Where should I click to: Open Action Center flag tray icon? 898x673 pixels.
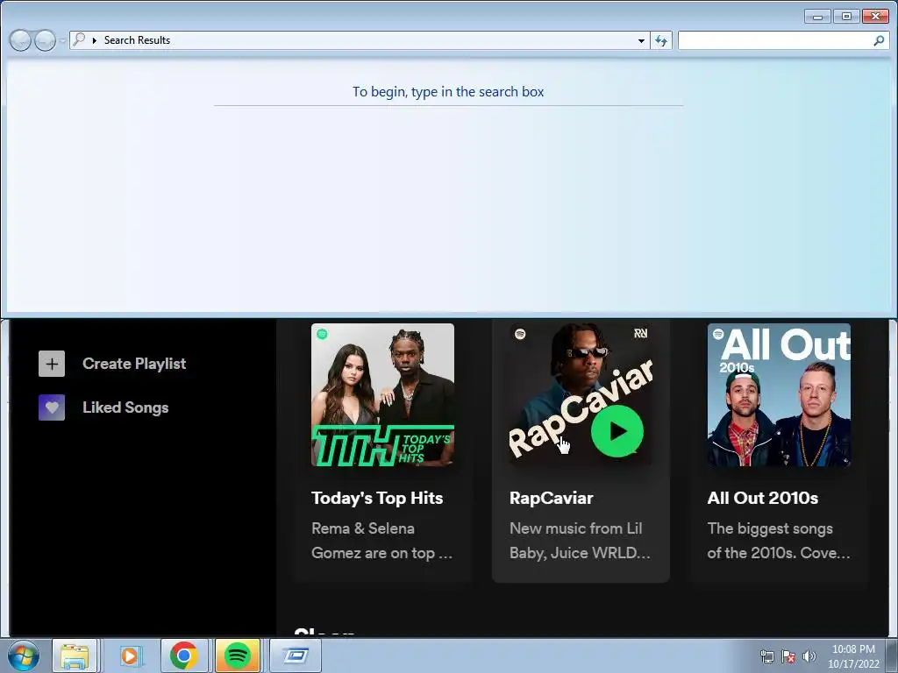point(788,656)
